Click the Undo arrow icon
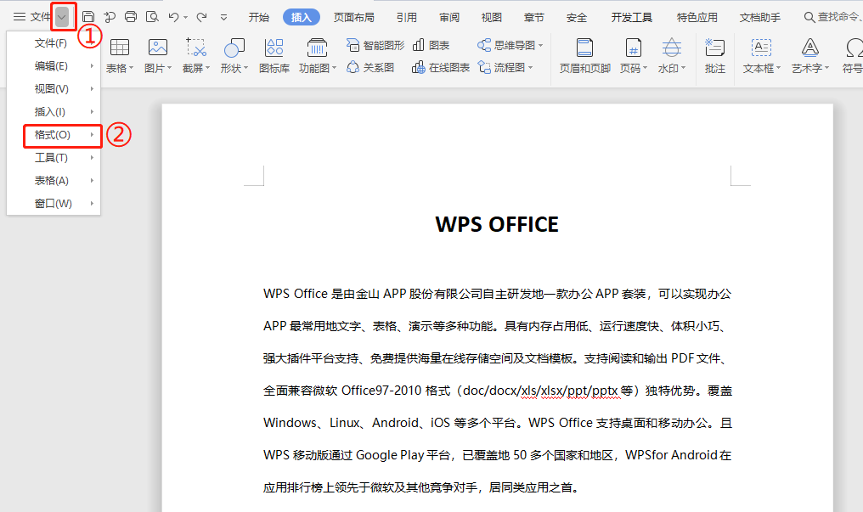 click(x=174, y=17)
